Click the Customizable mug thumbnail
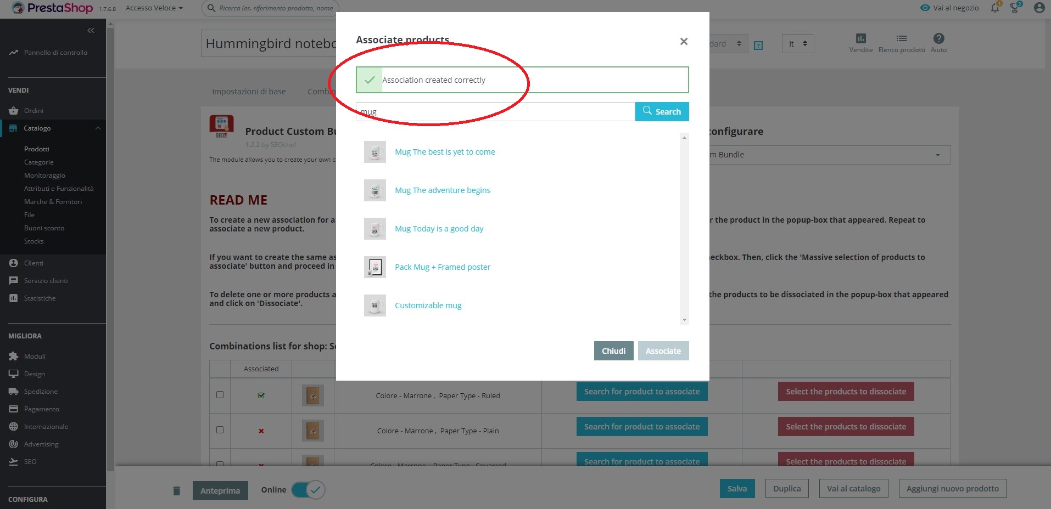The image size is (1051, 509). 375,306
